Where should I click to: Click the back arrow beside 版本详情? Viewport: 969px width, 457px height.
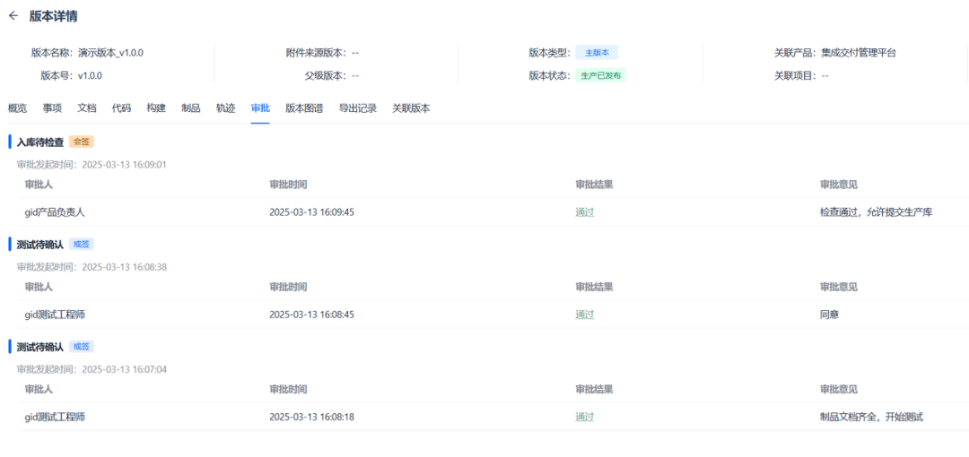13,16
